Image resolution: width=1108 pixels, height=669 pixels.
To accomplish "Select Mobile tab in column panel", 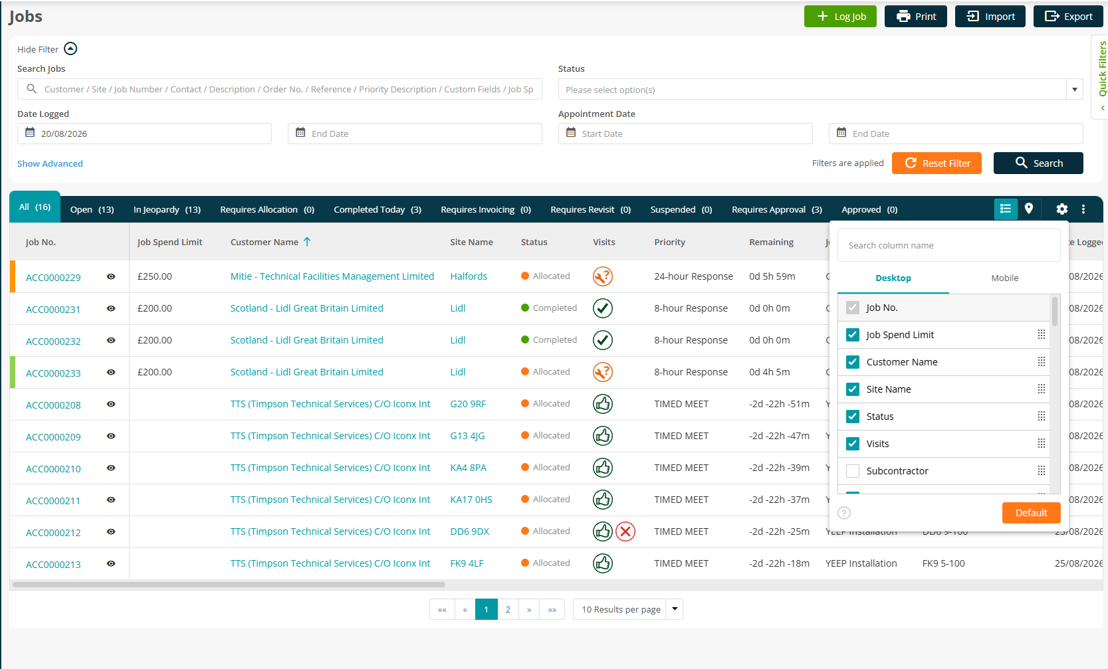I will [x=1004, y=278].
